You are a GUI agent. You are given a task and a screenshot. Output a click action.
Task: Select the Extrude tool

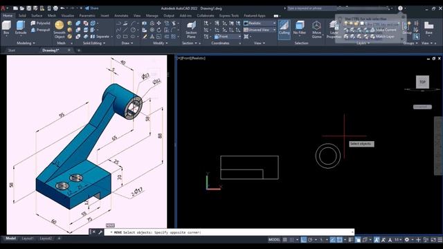pyautogui.click(x=21, y=28)
